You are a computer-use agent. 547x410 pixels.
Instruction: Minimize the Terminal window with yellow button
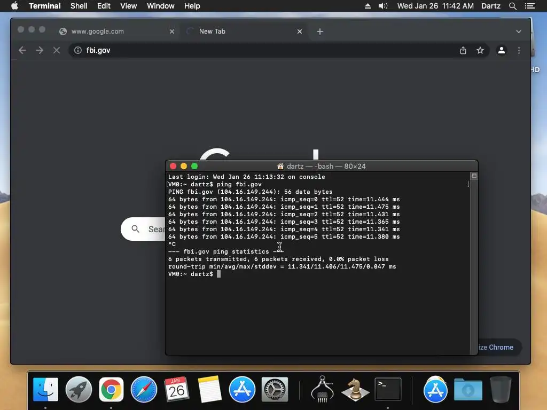tap(184, 167)
